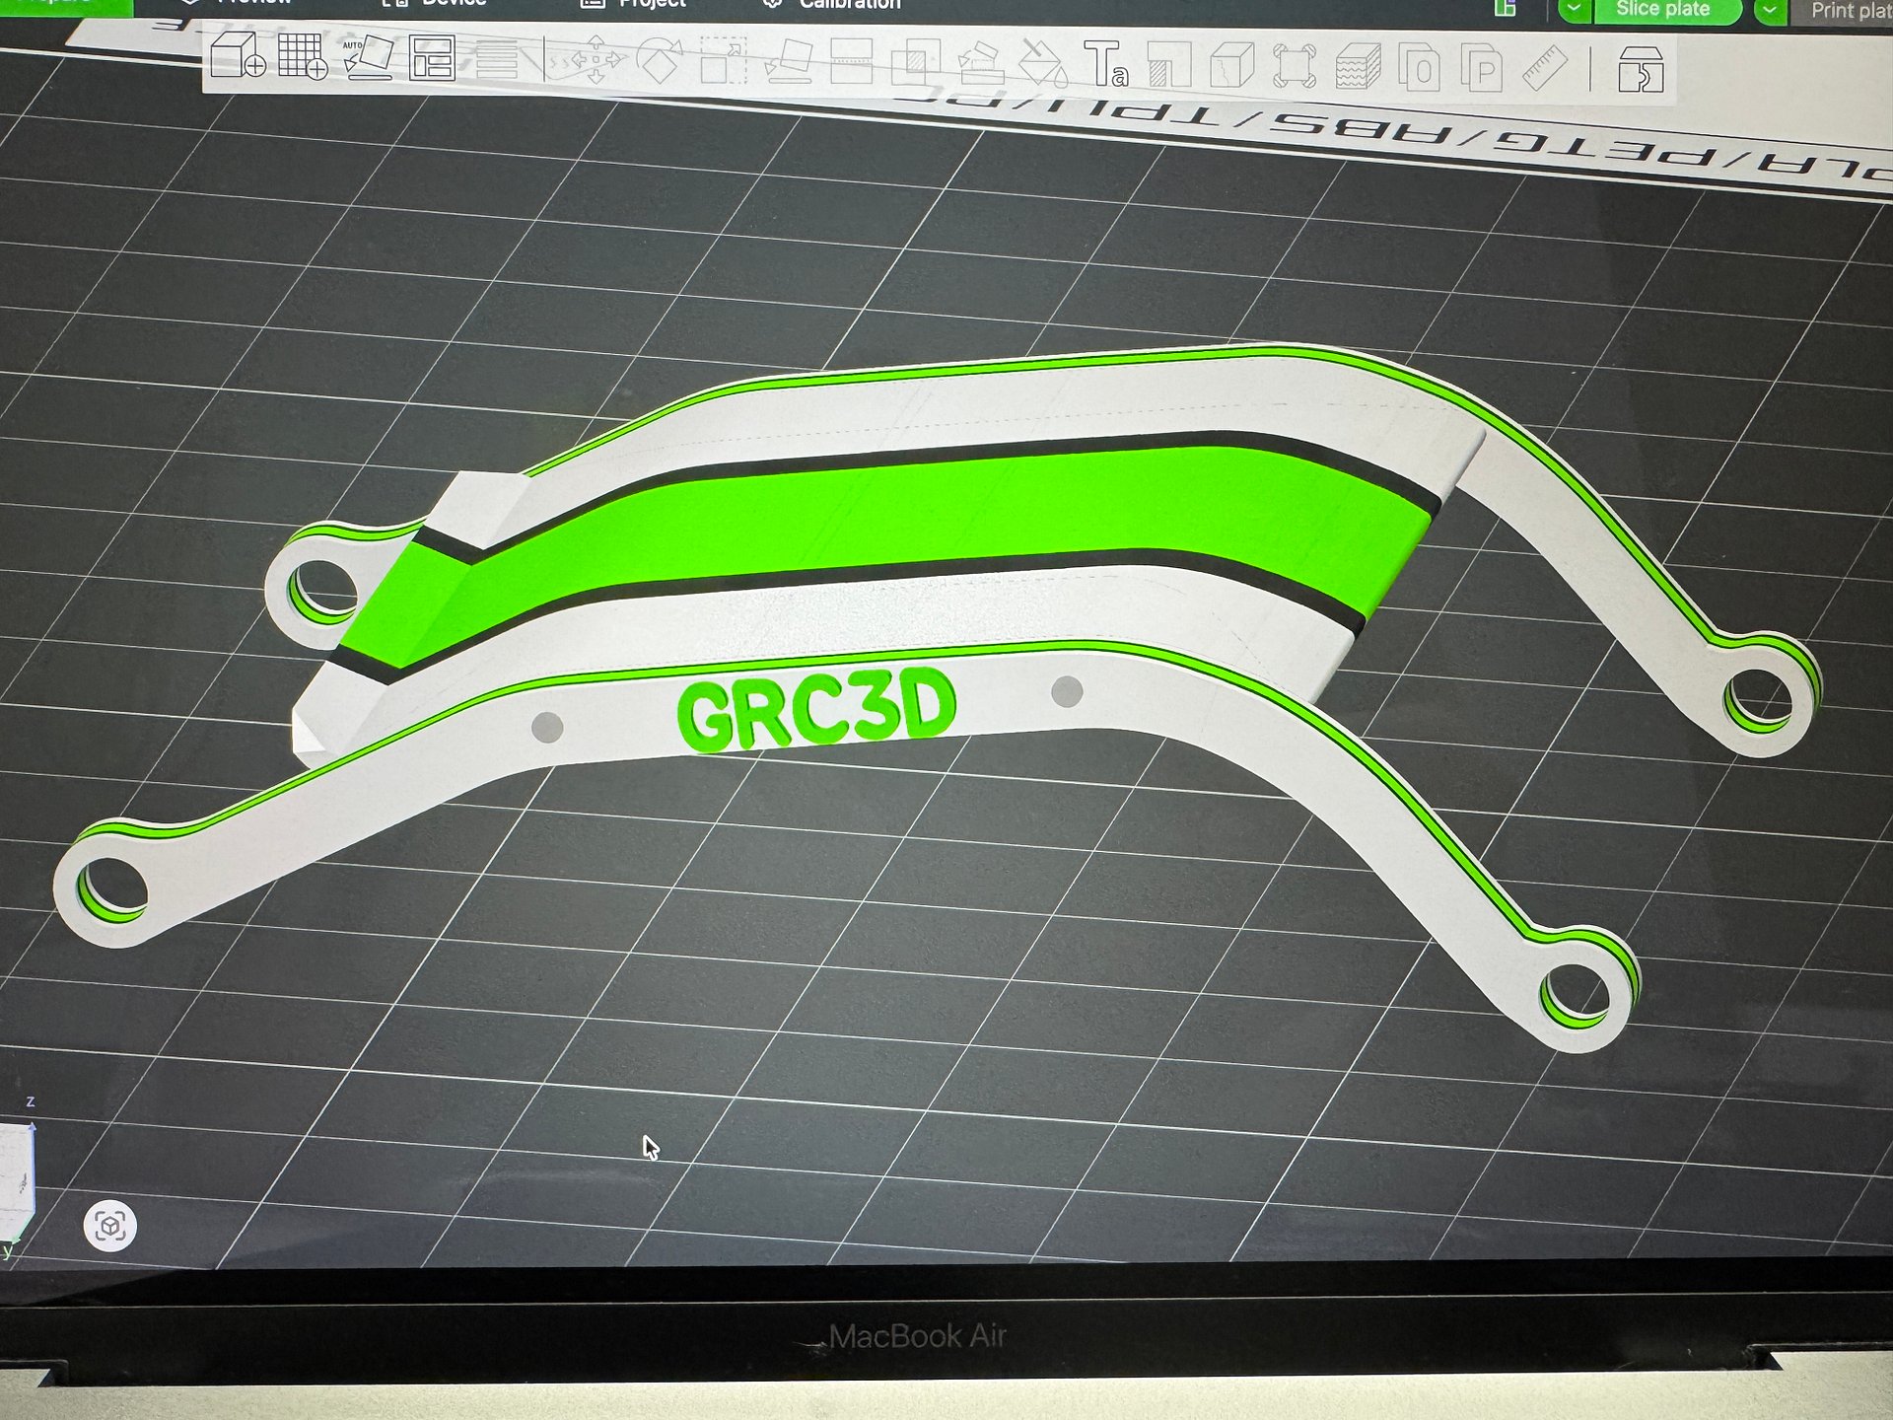Choose the Cut tool
This screenshot has width=1893, height=1420.
852,63
